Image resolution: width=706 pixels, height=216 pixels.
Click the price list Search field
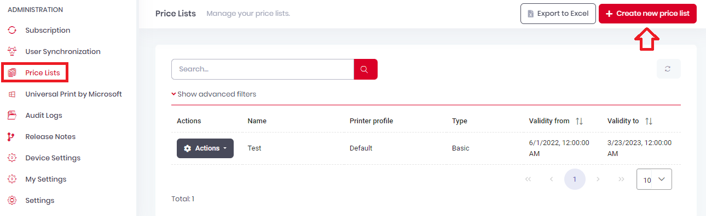[263, 69]
